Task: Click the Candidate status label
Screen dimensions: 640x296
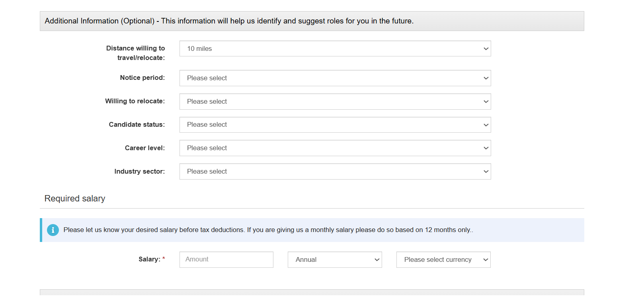Action: 137,125
